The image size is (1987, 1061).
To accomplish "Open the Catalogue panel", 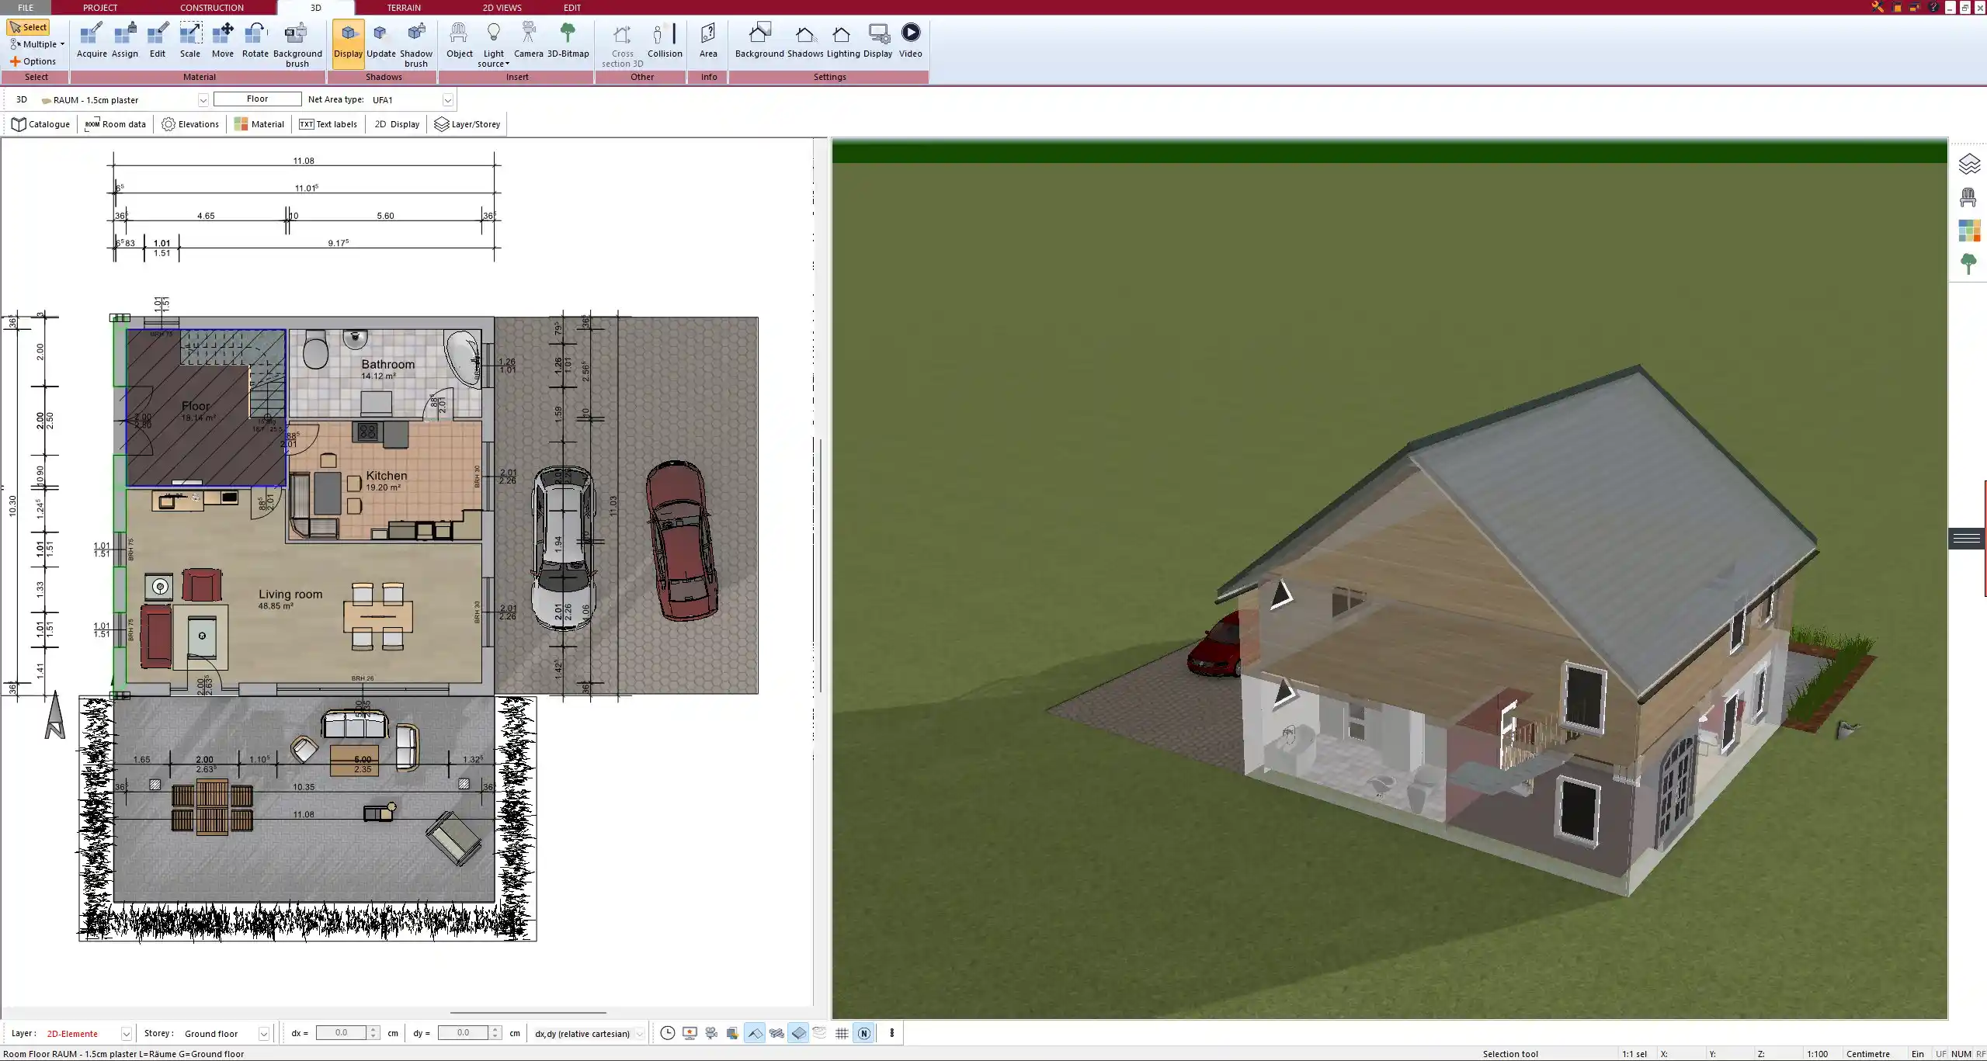I will [x=40, y=123].
